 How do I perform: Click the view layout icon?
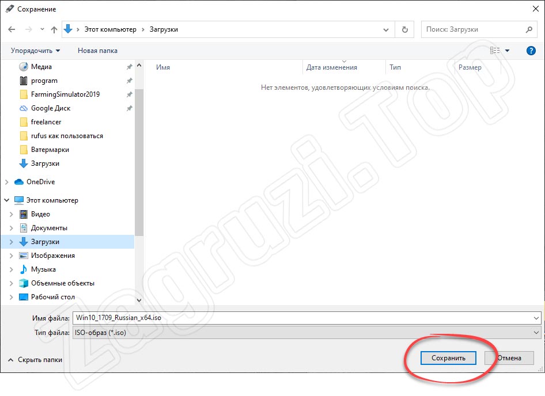pyautogui.click(x=495, y=51)
